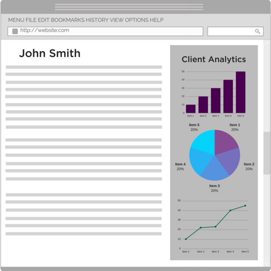Click inside the search box
This screenshot has width=271, height=271.
click(x=235, y=31)
